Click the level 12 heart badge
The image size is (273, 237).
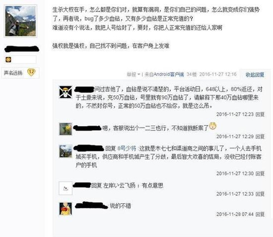pos(31,73)
